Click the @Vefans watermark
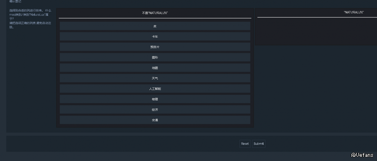Viewport: 377px width, 161px height. tap(362, 155)
